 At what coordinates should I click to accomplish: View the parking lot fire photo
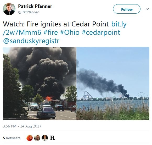coord(40,83)
